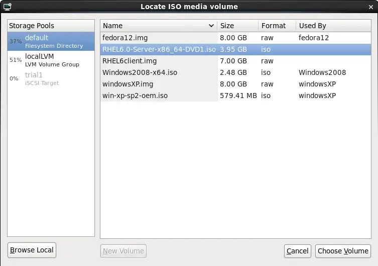The image size is (378, 266).
Task: Select the Windows2008-x64.iso volume
Action: (140, 72)
